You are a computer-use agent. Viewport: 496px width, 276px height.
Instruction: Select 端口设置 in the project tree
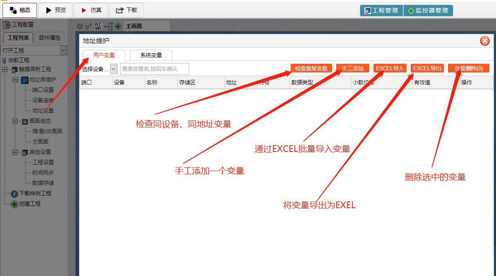(43, 90)
